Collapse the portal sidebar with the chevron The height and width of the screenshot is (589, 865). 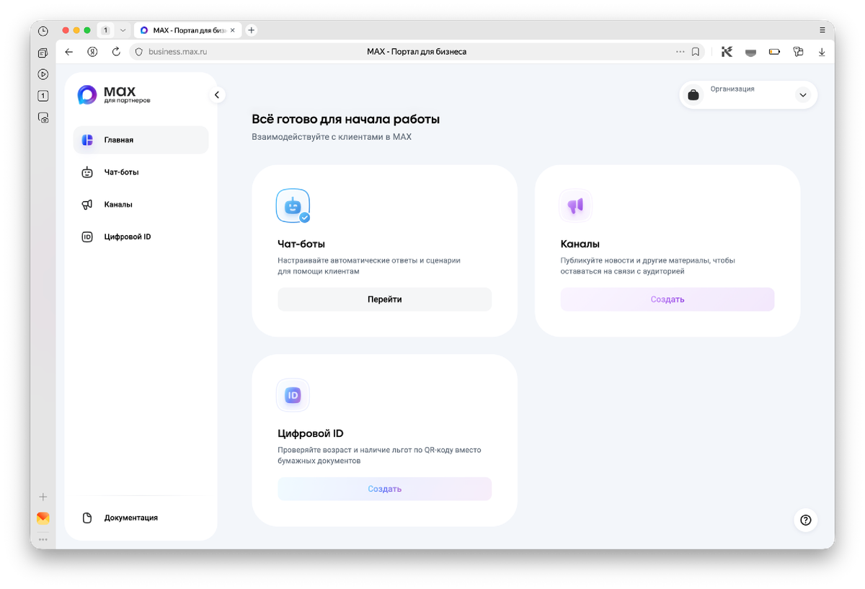(x=216, y=94)
